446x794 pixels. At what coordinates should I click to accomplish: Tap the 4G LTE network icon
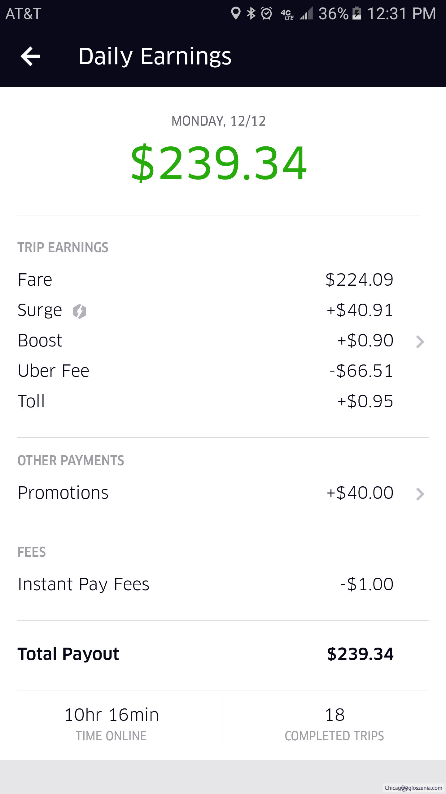click(x=287, y=14)
